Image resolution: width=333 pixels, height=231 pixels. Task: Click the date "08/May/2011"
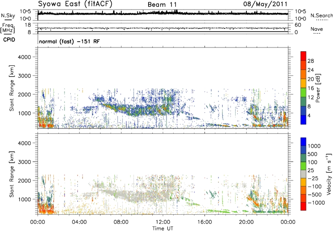(265, 4)
